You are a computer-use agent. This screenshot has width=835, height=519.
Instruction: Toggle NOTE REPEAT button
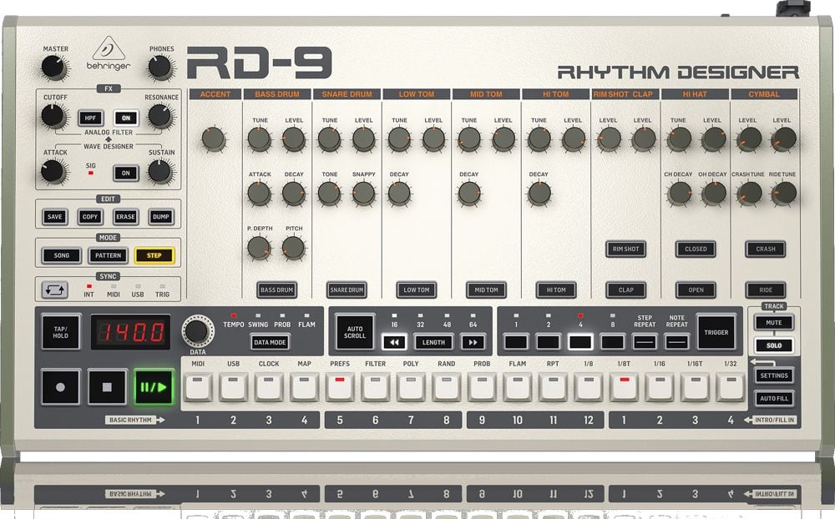coord(677,342)
